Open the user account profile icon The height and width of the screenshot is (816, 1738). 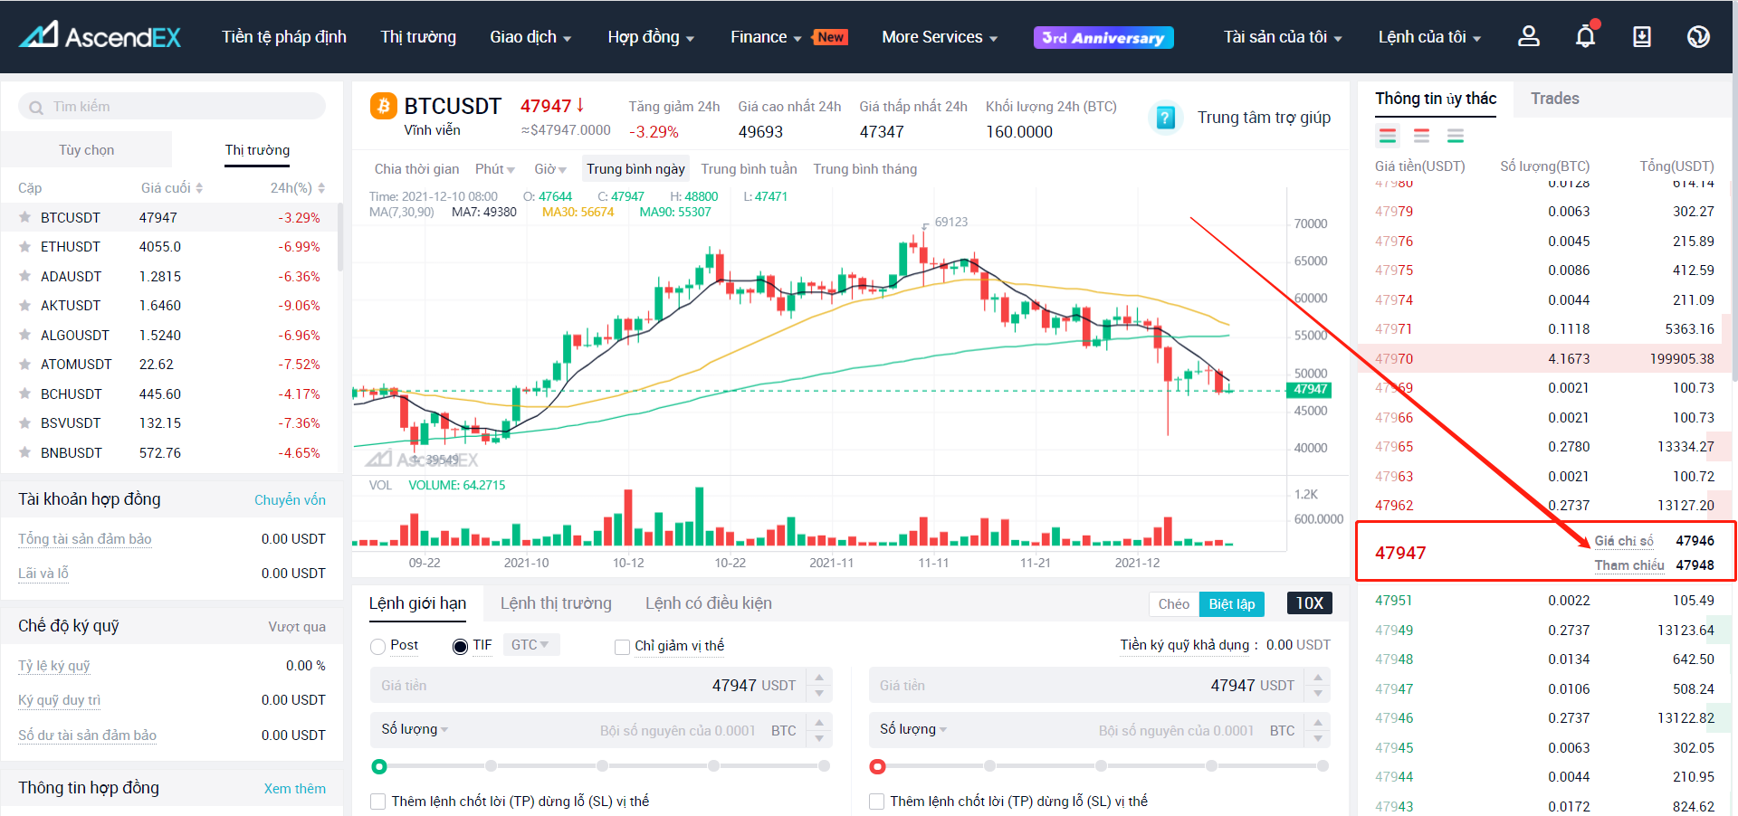coord(1529,36)
